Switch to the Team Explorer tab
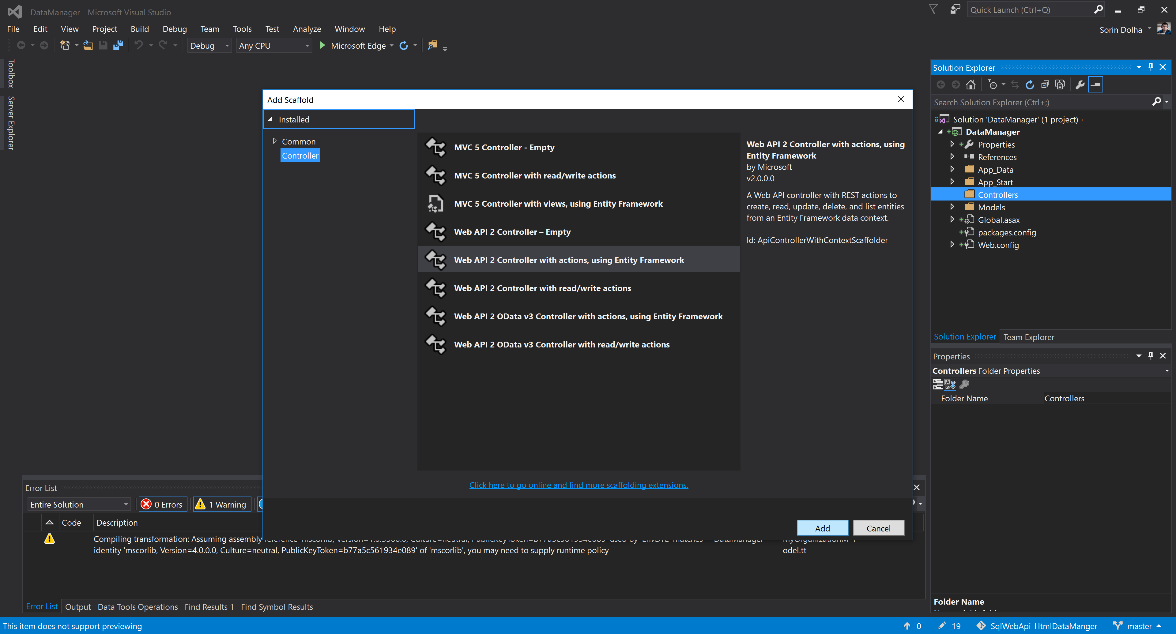The width and height of the screenshot is (1176, 634). [x=1028, y=337]
